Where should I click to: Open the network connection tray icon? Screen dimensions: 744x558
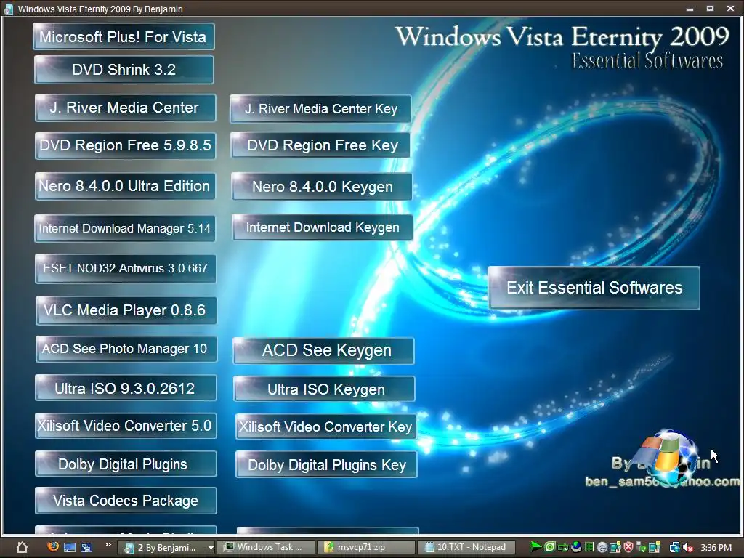click(x=674, y=547)
